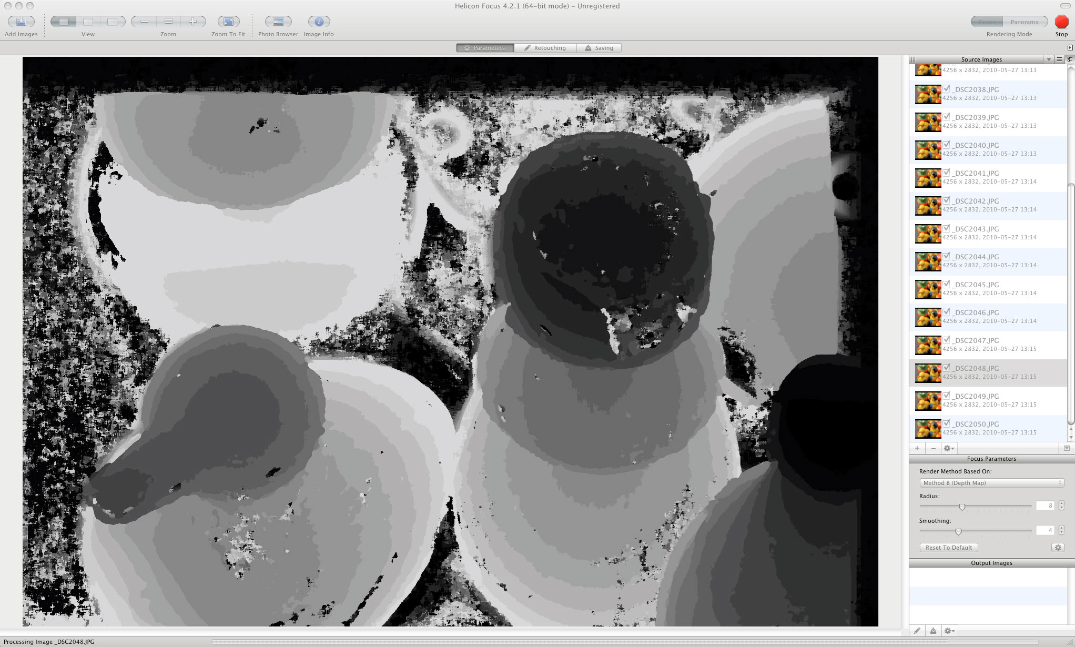The height and width of the screenshot is (647, 1075).
Task: Open the output images gear action menu
Action: click(949, 631)
